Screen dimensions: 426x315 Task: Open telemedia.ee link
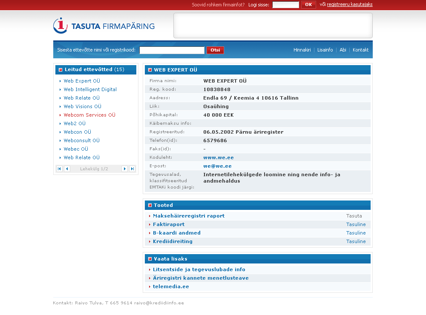pyautogui.click(x=171, y=286)
